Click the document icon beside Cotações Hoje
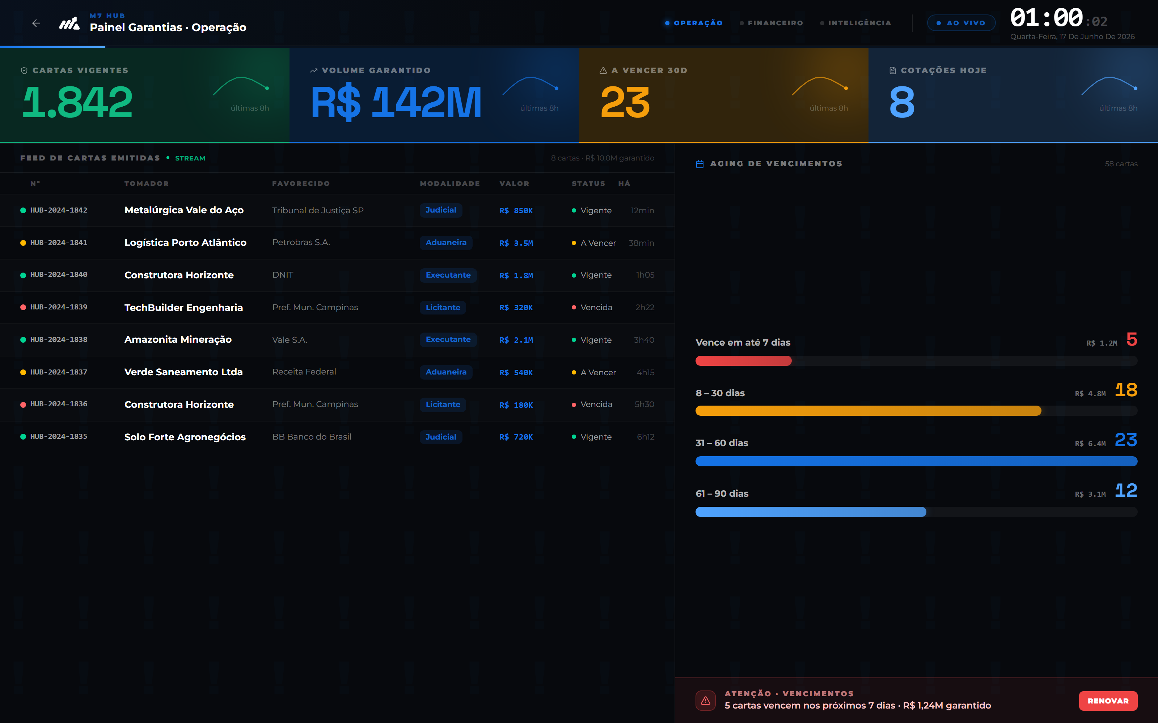 click(x=892, y=71)
